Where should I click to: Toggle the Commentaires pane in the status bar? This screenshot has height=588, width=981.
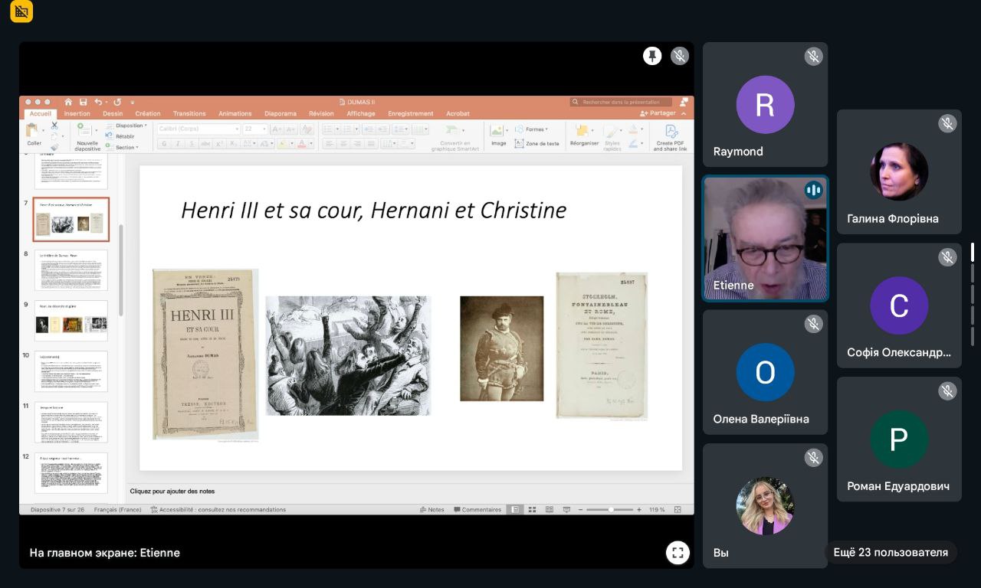pyautogui.click(x=477, y=510)
